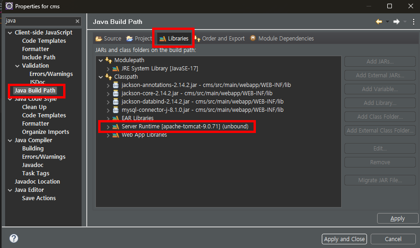Expand jackson-annotations-2.14.2.jar entry
The height and width of the screenshot is (248, 420).
(x=108, y=86)
